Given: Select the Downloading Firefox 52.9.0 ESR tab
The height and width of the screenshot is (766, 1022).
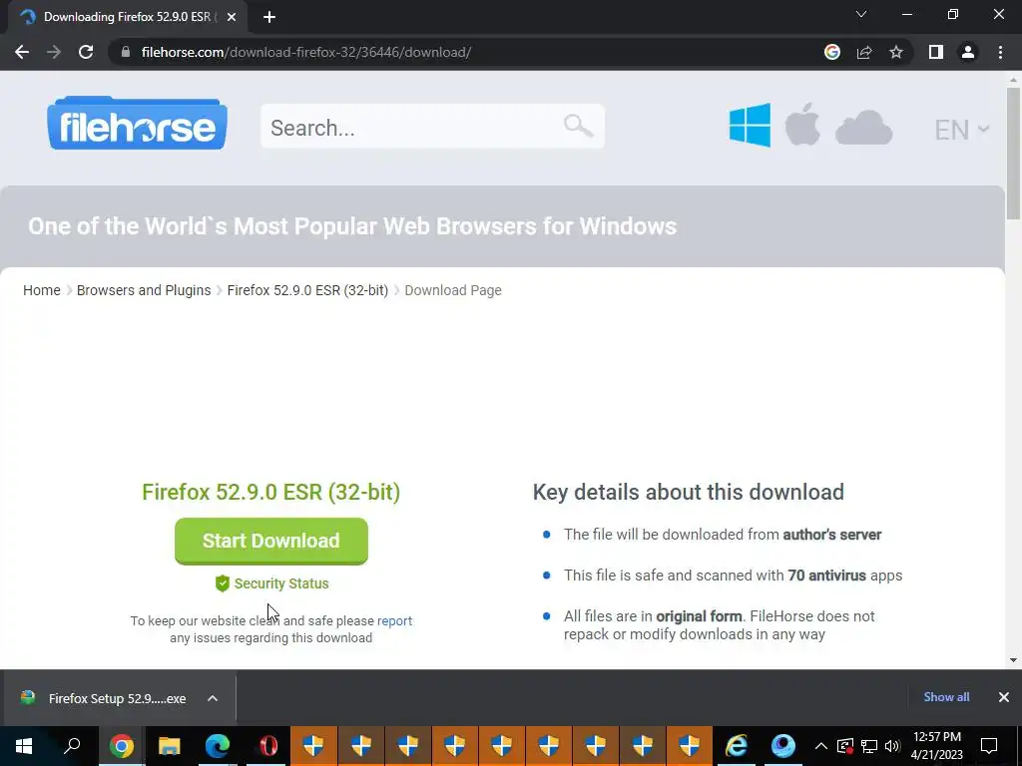Looking at the screenshot, I should pos(127,17).
